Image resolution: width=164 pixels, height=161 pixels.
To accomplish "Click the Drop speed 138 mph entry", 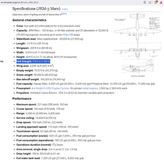I will [39, 122].
